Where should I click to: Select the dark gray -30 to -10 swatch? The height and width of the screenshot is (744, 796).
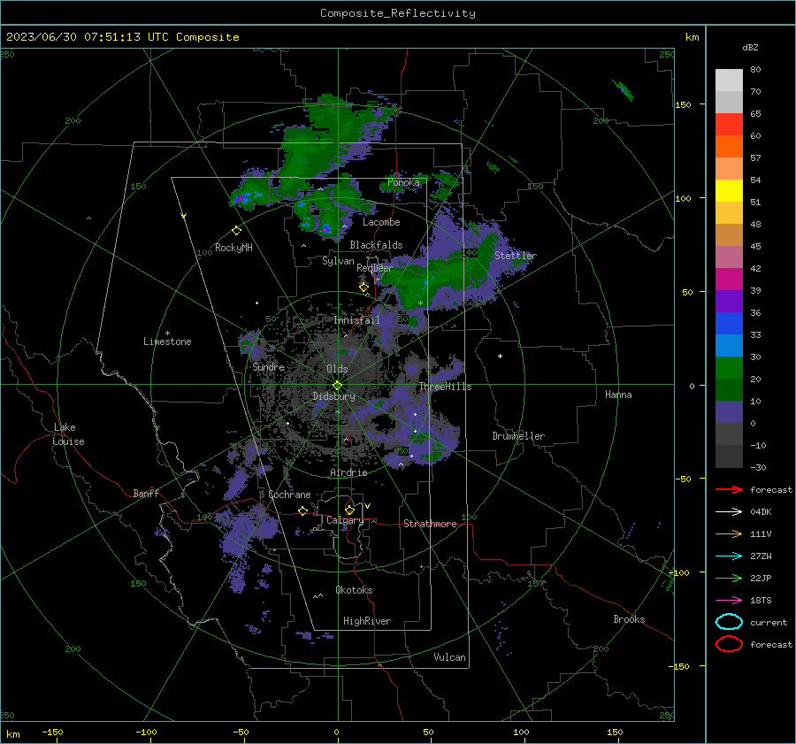coord(729,456)
